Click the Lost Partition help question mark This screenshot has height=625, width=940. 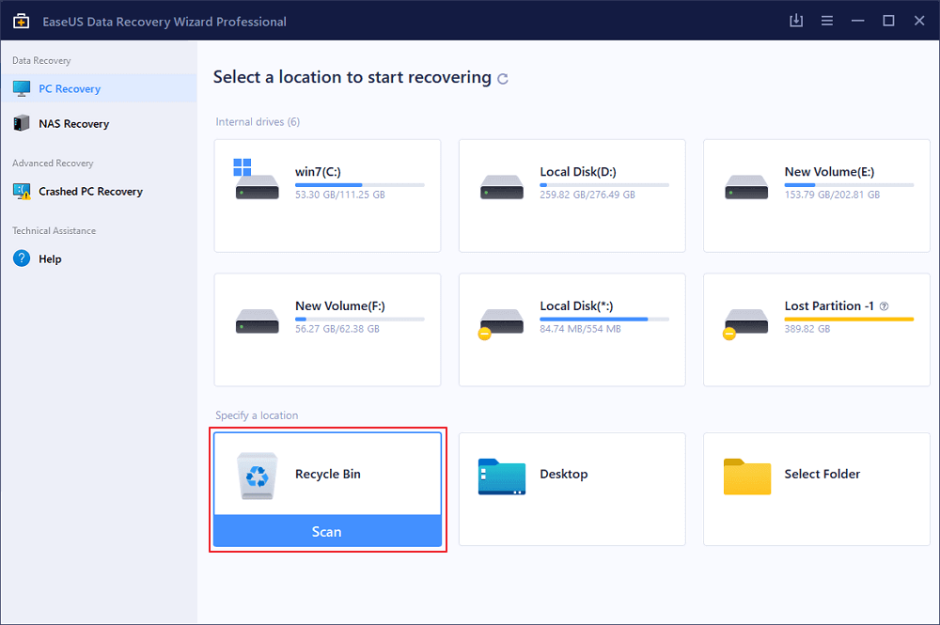[x=884, y=306]
